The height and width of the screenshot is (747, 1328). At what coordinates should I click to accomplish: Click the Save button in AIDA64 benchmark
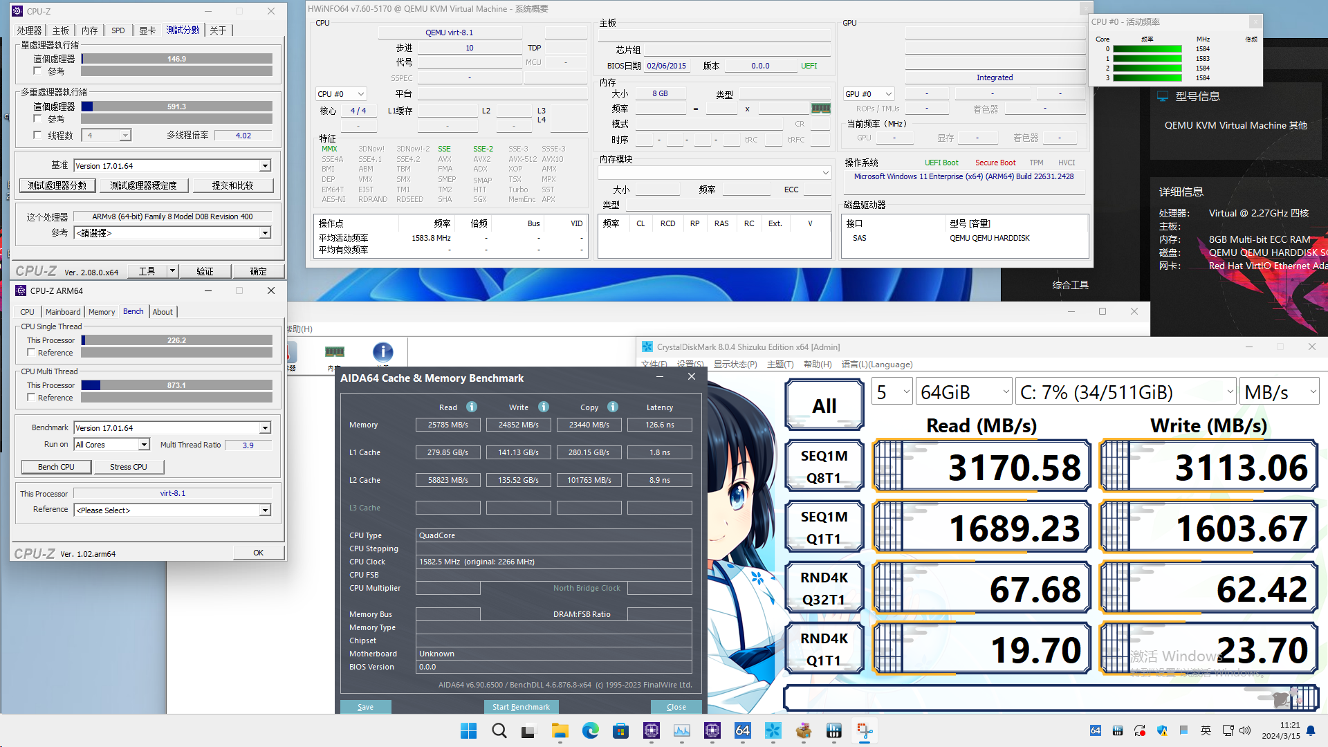[365, 707]
